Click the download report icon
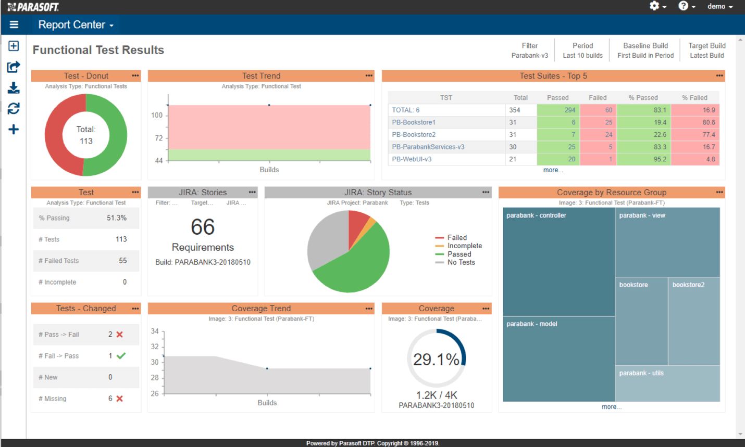 14,88
